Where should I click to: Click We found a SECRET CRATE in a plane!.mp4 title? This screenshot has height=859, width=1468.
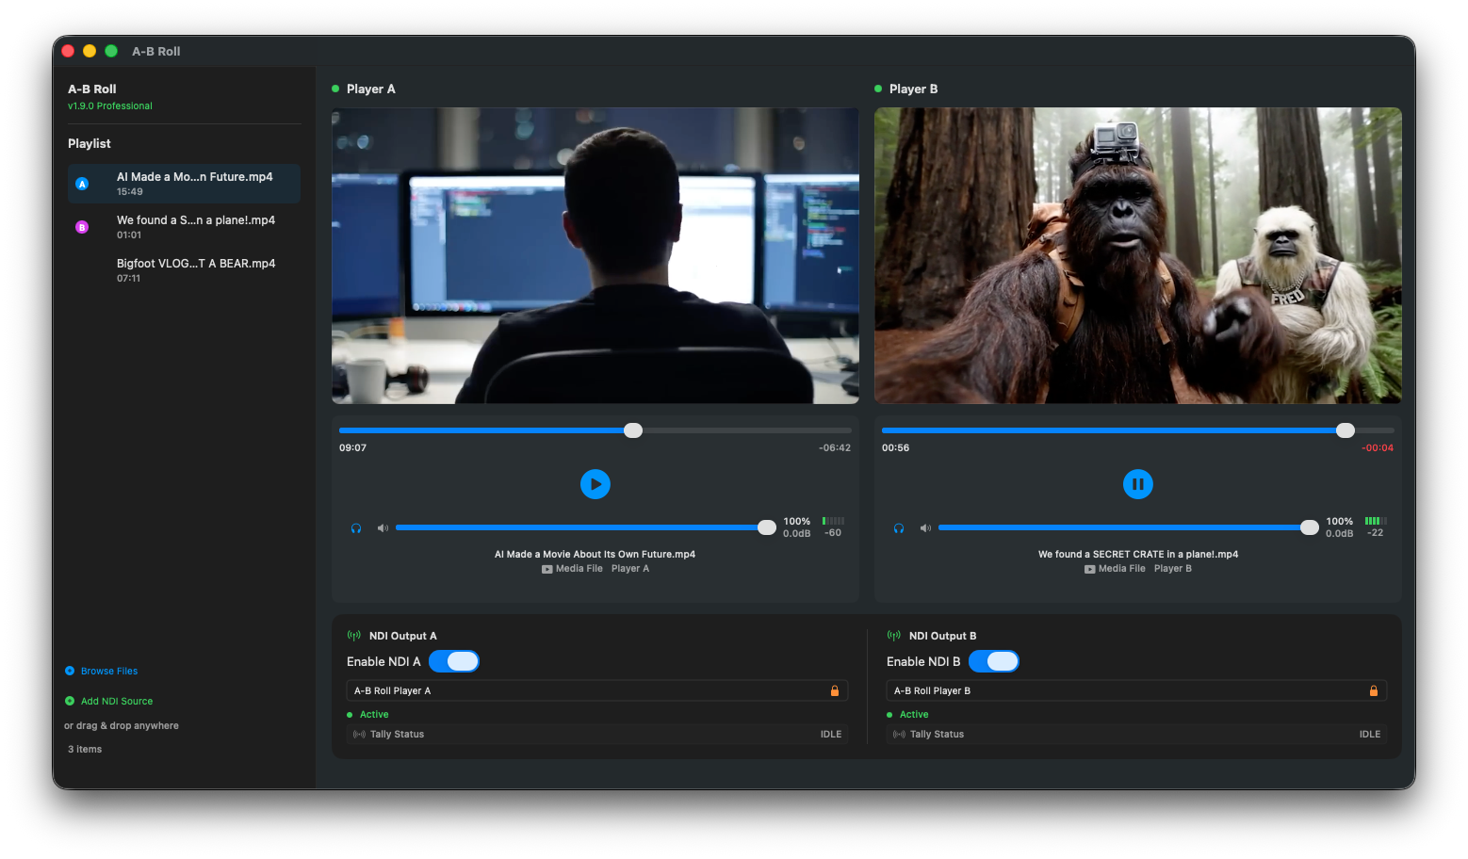click(x=1138, y=554)
